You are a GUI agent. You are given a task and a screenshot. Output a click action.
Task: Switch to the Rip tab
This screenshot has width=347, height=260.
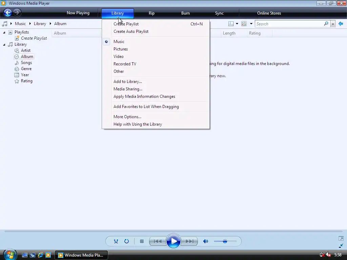click(x=151, y=13)
